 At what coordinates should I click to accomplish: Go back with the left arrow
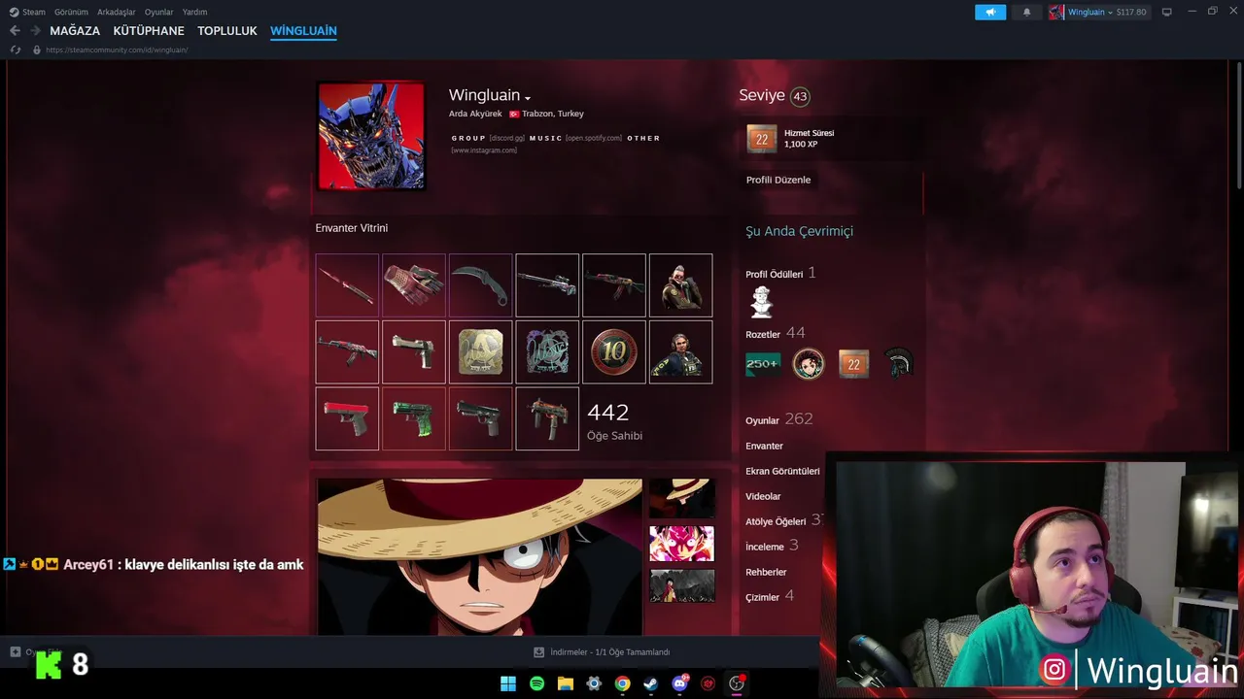pos(15,31)
